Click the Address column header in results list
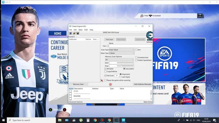Screen dimensions: 219x123 [x=73, y=39]
